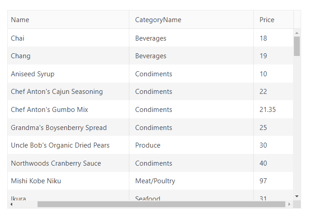Sort by the Price column header
Image resolution: width=312 pixels, height=218 pixels.
point(267,20)
